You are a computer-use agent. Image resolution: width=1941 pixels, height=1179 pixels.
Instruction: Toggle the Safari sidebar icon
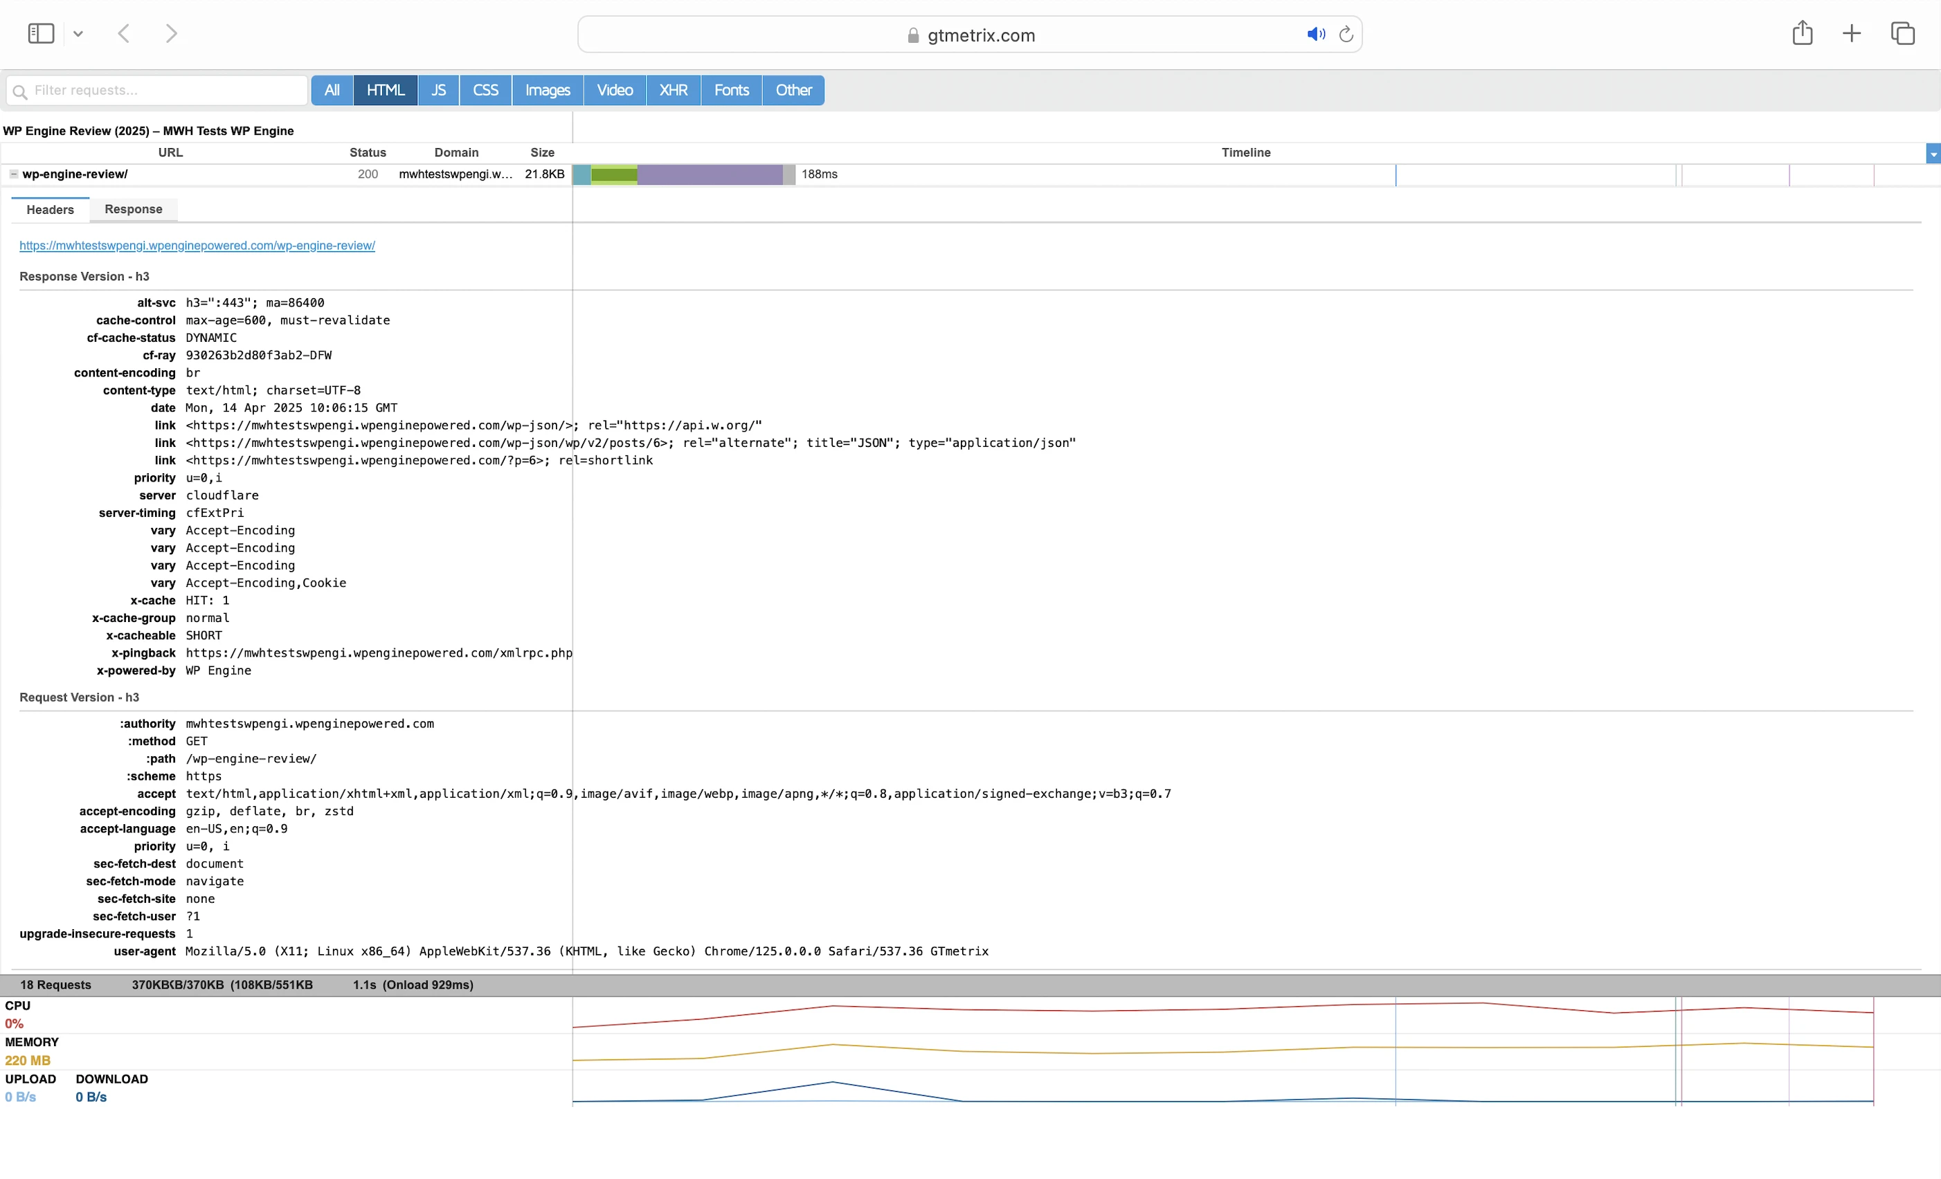41,33
